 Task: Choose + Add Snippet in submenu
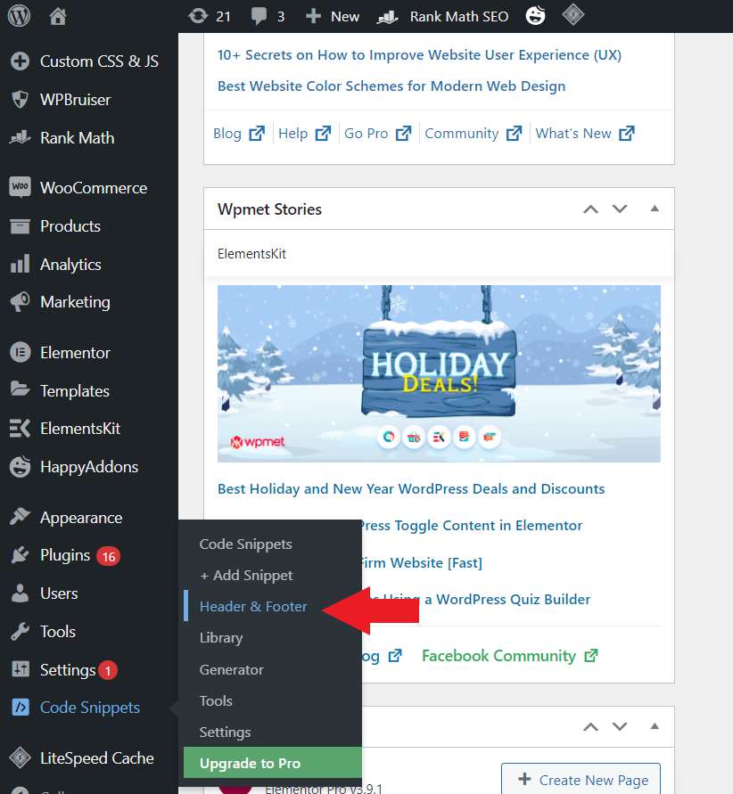246,576
